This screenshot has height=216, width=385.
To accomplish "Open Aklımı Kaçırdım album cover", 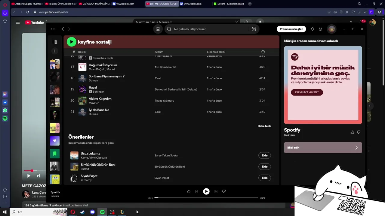I will click(82, 100).
